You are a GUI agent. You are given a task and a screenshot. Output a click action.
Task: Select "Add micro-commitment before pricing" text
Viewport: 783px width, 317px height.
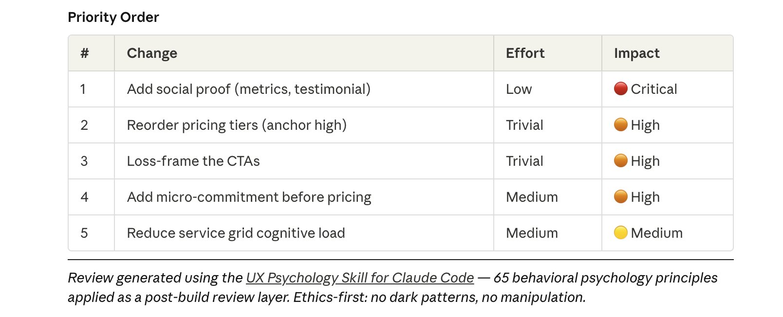click(x=249, y=197)
